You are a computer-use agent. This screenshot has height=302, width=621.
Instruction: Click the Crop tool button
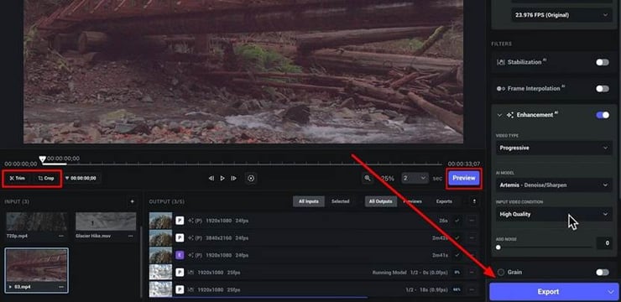pos(46,178)
